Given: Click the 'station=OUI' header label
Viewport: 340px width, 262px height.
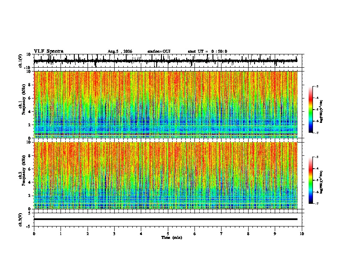Looking at the screenshot, I should coord(159,51).
